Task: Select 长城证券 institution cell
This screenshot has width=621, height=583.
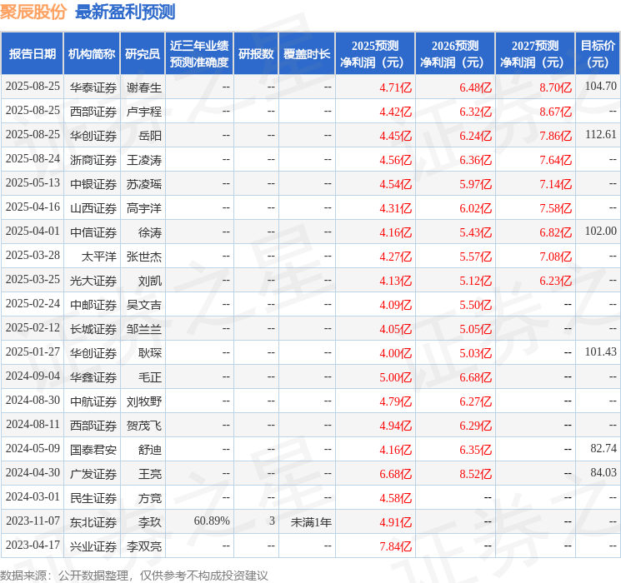Action: pyautogui.click(x=93, y=329)
